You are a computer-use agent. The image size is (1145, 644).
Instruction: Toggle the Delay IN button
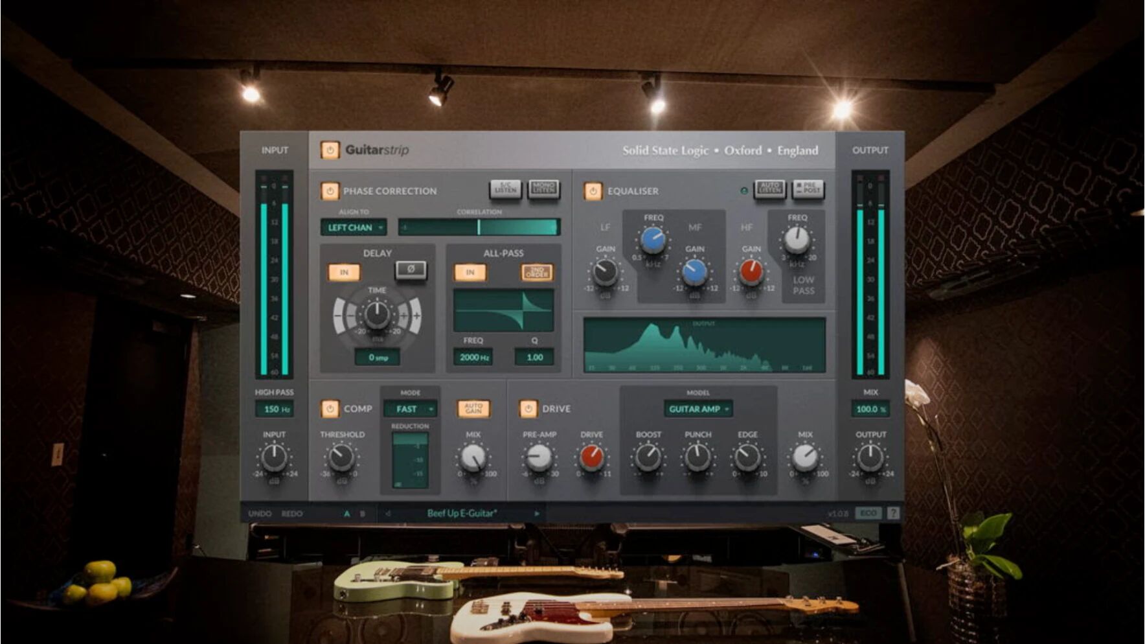click(344, 272)
